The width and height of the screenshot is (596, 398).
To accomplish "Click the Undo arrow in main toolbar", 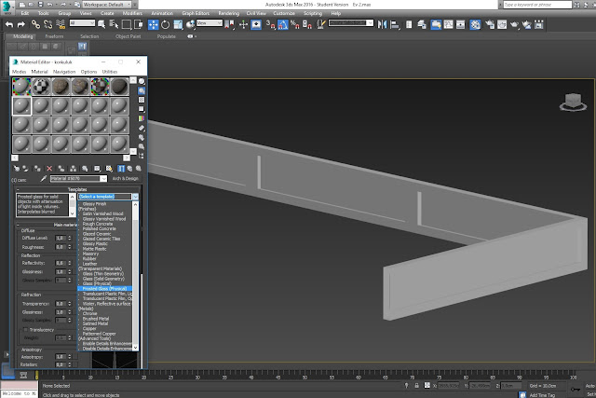I will [9, 25].
